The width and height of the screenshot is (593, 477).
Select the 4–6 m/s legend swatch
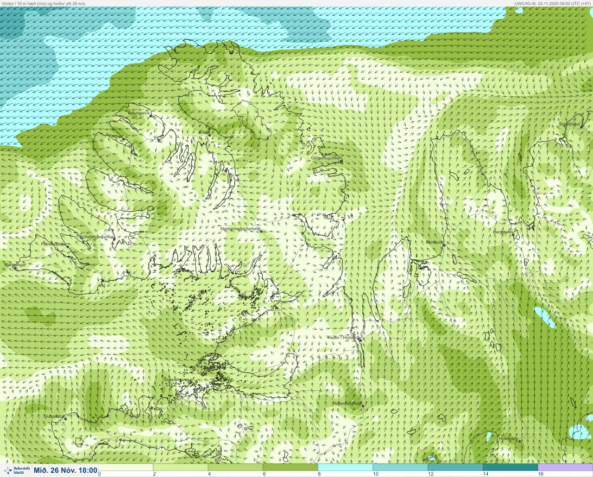[235, 467]
